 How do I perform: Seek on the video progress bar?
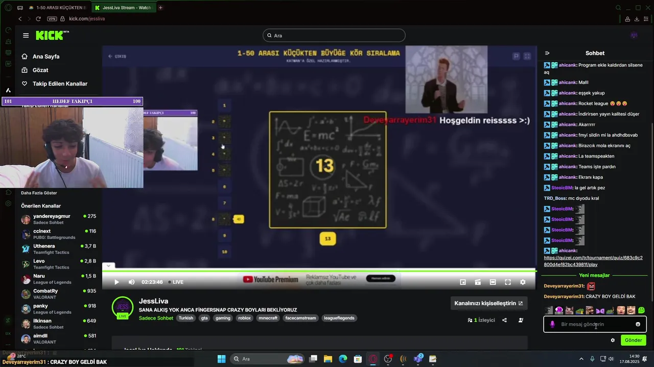(319, 270)
